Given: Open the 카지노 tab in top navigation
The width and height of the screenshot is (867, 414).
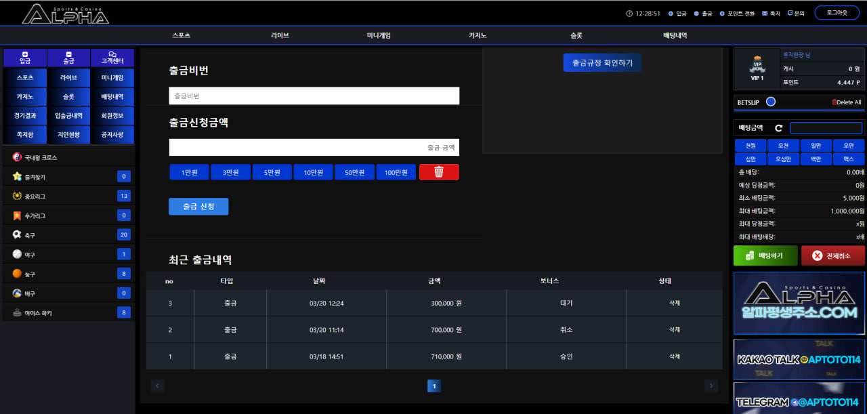Looking at the screenshot, I should 478,35.
